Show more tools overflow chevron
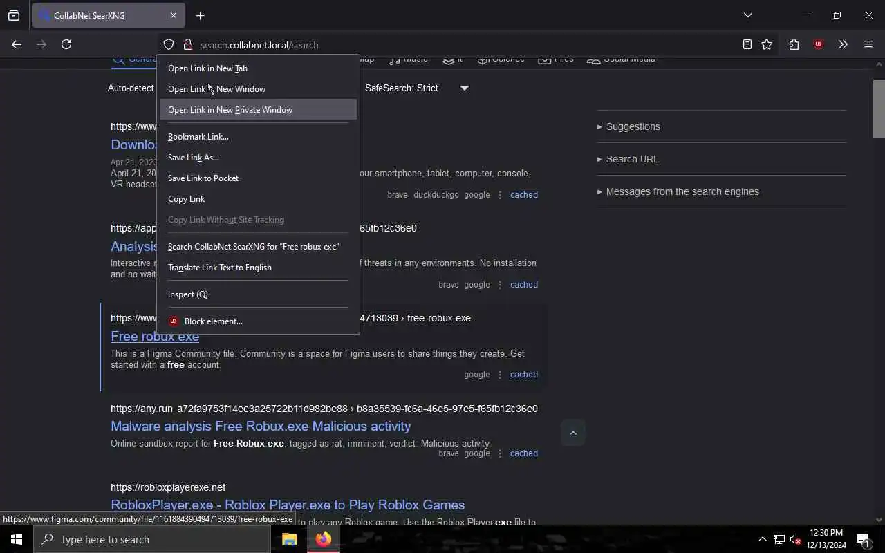This screenshot has width=885, height=553. (843, 44)
